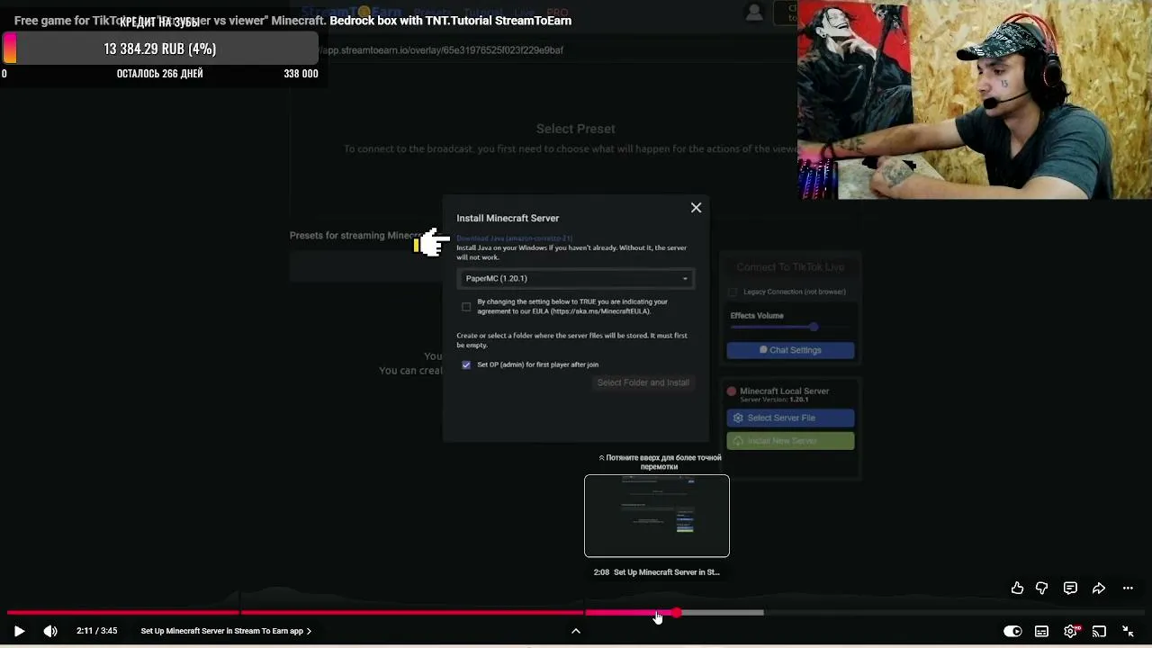The width and height of the screenshot is (1152, 648).
Task: Click the video title at the top
Action: pos(292,20)
